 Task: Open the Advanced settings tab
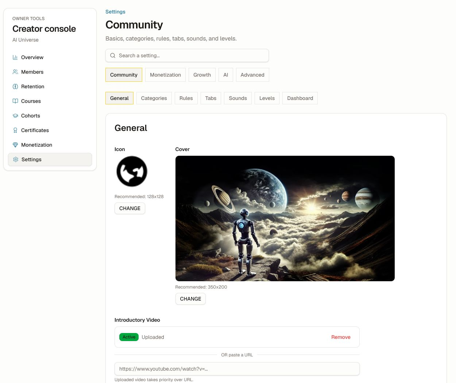coord(252,75)
